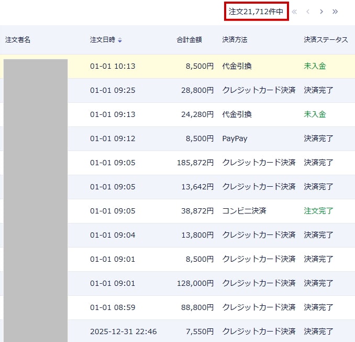
Task: Select the PayPay payment method cell
Action: [235, 138]
